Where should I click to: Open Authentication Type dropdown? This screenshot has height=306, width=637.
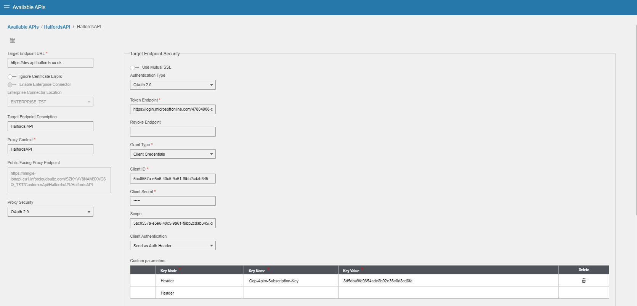(x=173, y=85)
